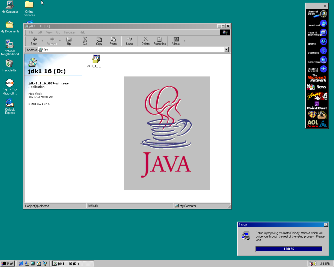
Task: Click Show Desktop in Quick Launch
Action: pos(33,264)
